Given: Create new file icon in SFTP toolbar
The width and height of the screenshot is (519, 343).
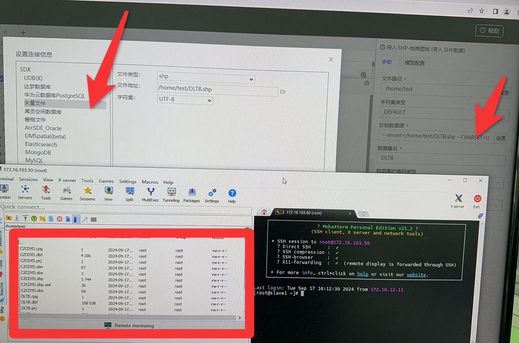Looking at the screenshot, I should point(51,219).
